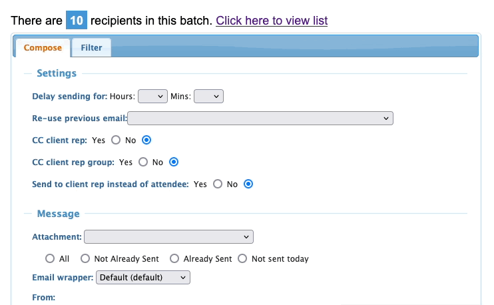Choose Yes for send to client rep instead
494x305 pixels.
point(217,184)
